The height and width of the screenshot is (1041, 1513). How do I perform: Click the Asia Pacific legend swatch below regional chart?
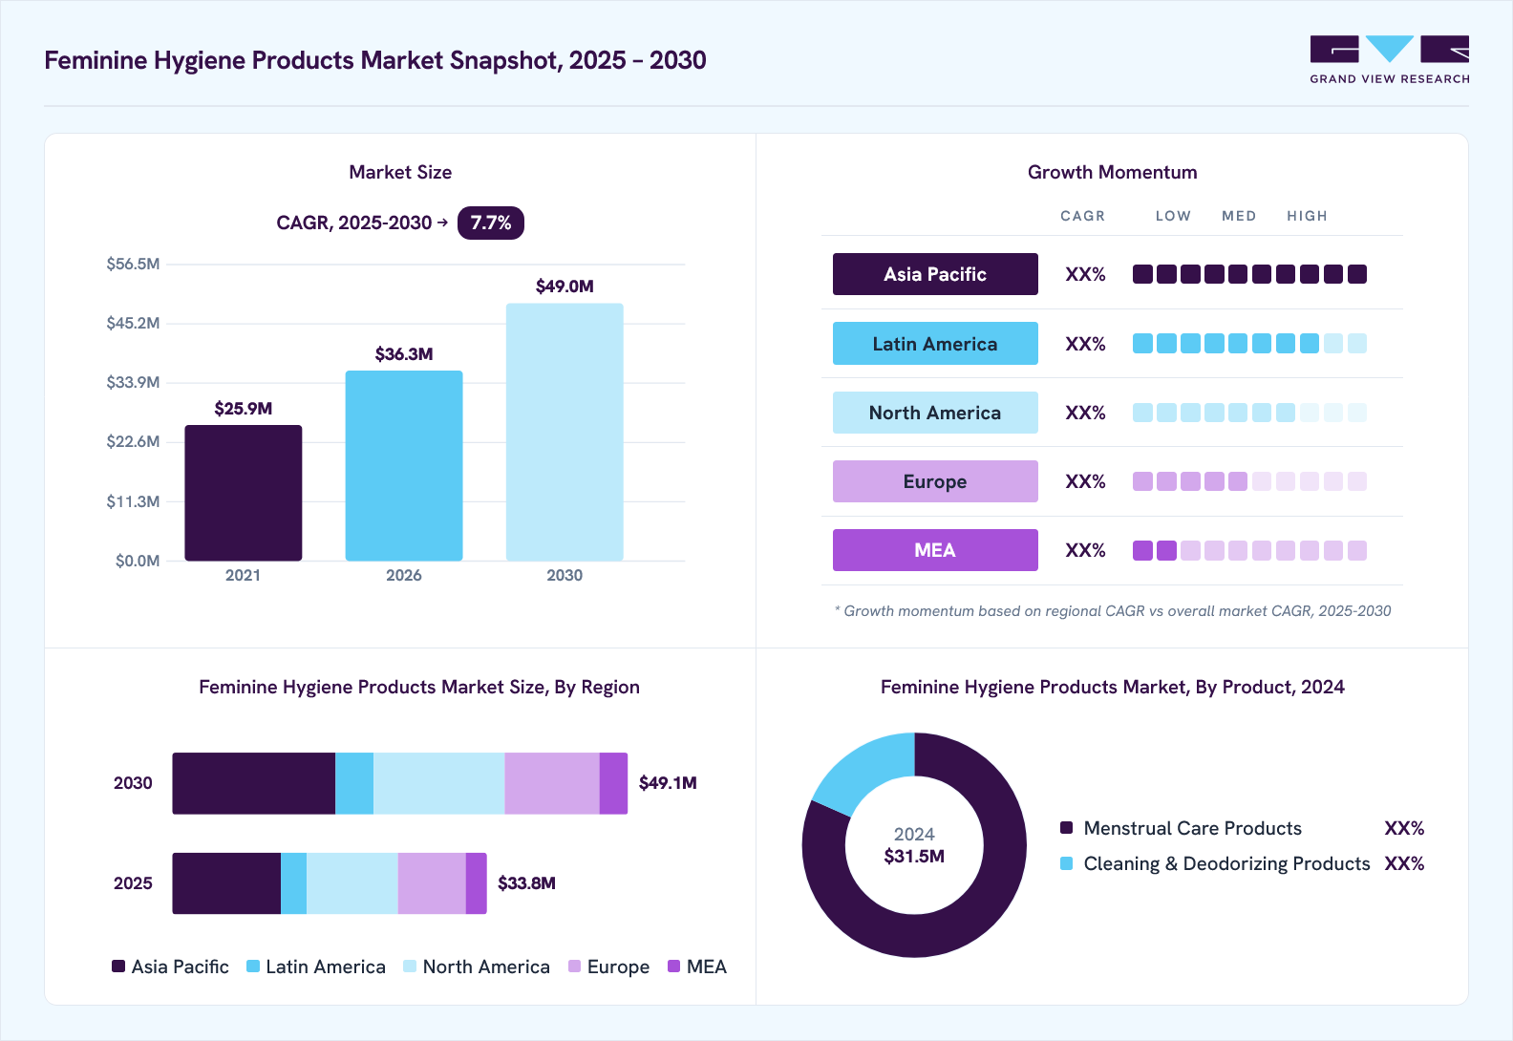118,967
